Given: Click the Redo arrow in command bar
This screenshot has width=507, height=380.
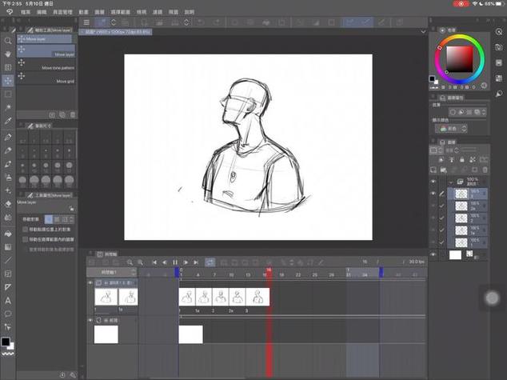Looking at the screenshot, I should (217, 22).
